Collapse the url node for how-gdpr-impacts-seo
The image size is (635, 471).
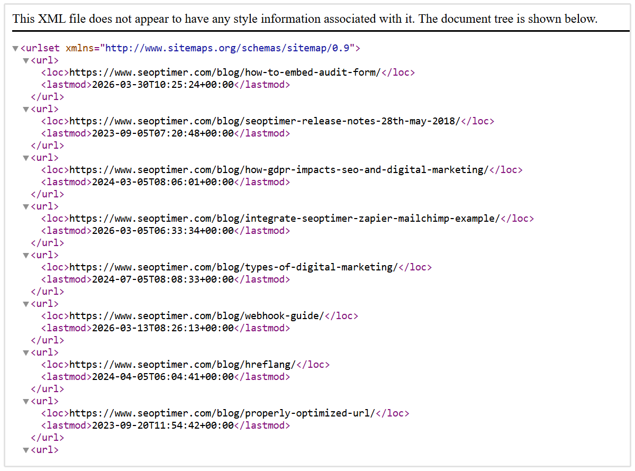(26, 158)
